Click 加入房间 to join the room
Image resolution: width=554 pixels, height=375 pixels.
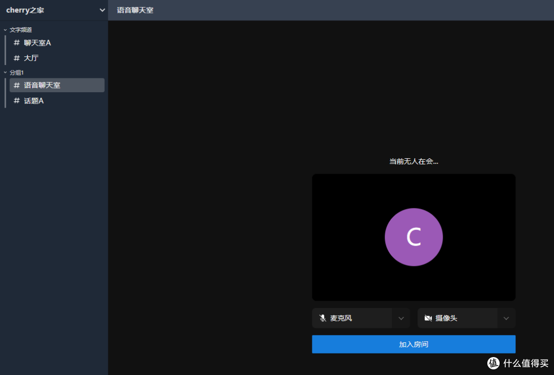coord(413,344)
